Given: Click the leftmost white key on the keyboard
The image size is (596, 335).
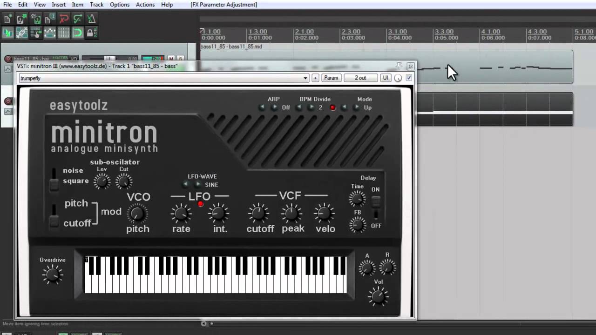Looking at the screenshot, I should click(x=88, y=284).
